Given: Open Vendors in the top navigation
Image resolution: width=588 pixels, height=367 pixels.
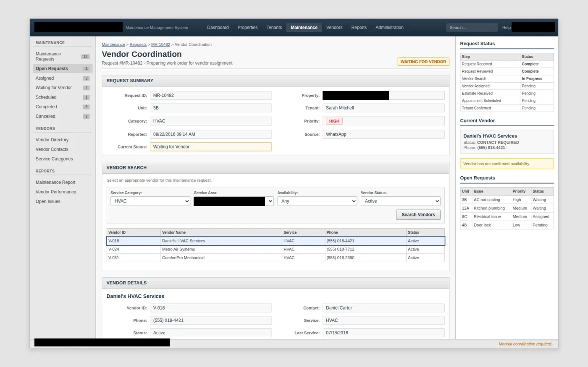Looking at the screenshot, I should 334,27.
